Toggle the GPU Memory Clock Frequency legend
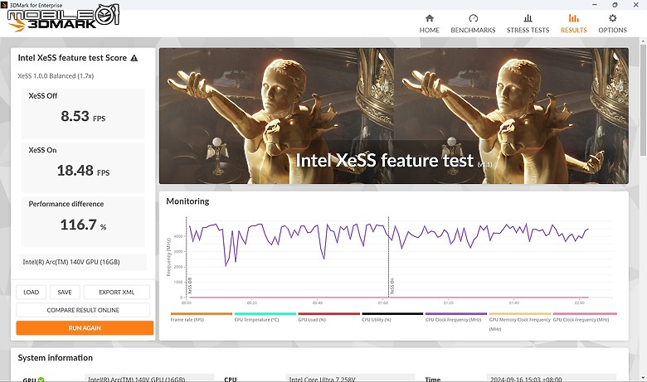The width and height of the screenshot is (647, 382). 520,322
